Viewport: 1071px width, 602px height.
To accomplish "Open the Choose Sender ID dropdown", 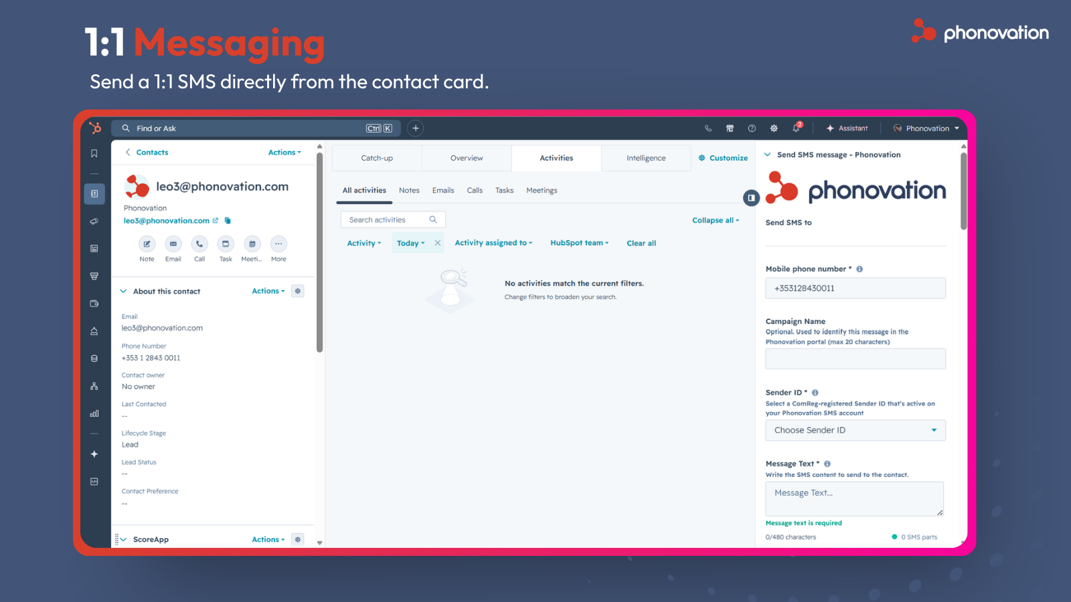I will click(855, 430).
